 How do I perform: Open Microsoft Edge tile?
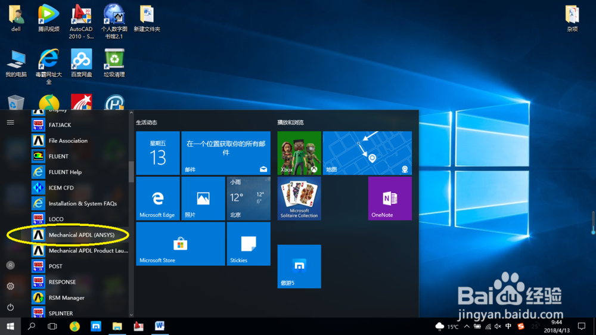tap(158, 198)
